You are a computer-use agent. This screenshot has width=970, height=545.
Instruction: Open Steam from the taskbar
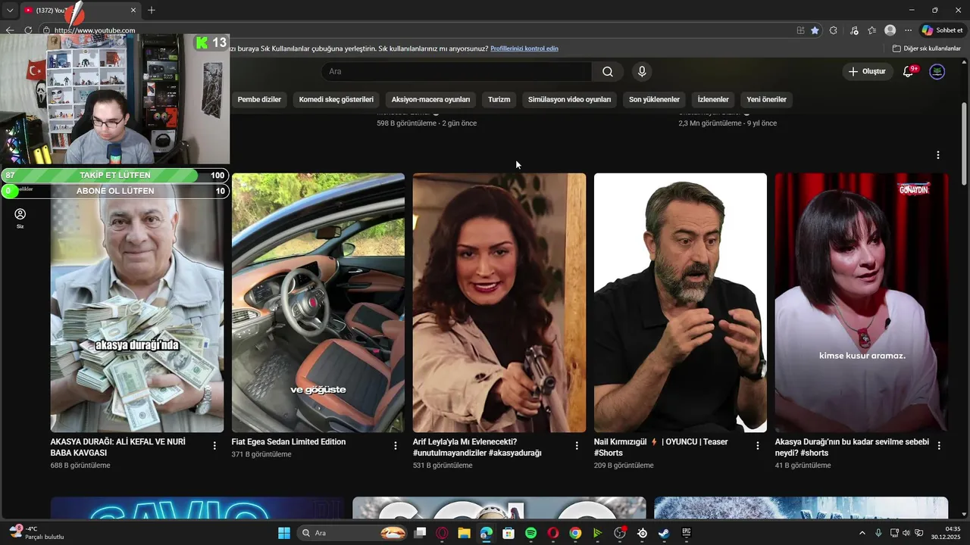(664, 533)
